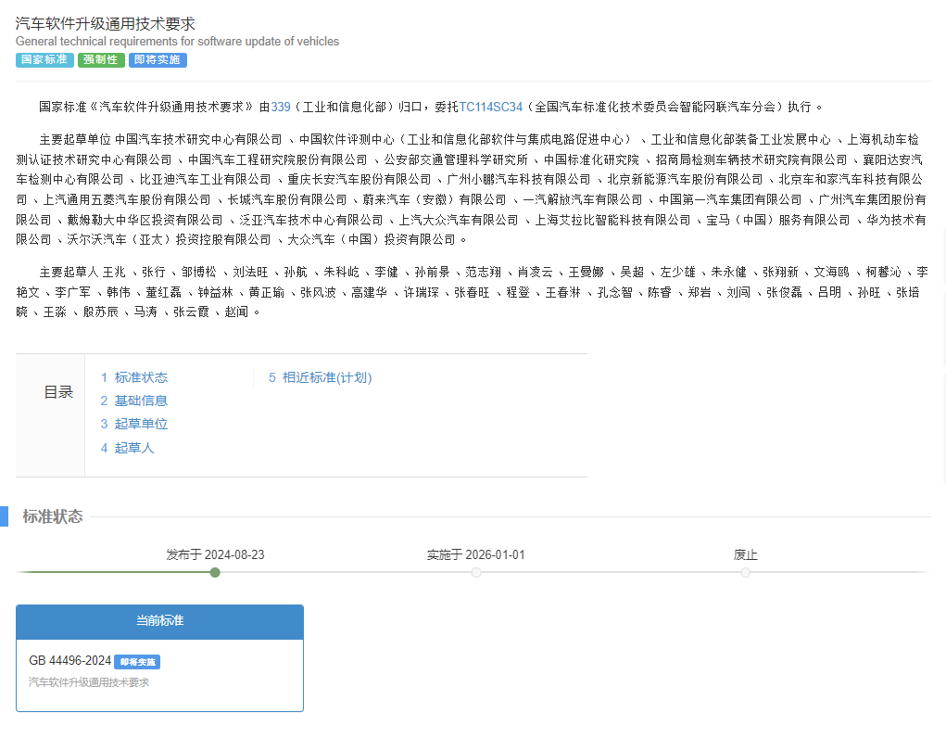Click the 国家标准 tag badge
The image size is (946, 738).
(x=44, y=60)
